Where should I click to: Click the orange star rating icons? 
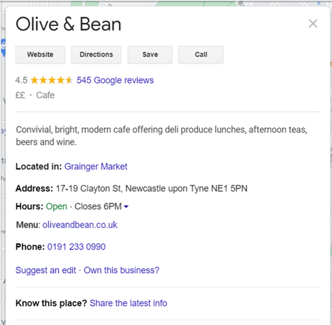point(52,80)
